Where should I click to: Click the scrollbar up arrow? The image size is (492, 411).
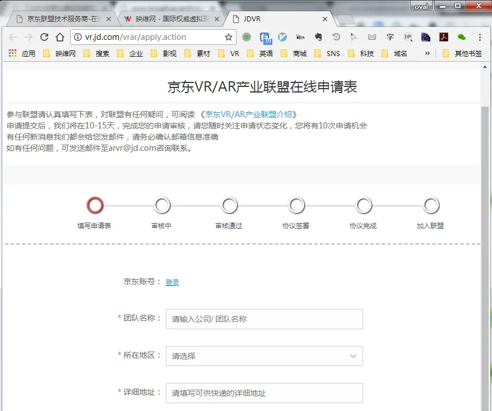(x=485, y=67)
